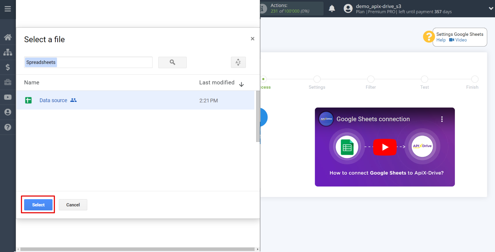Click the video camera icon near Video

tap(451, 40)
